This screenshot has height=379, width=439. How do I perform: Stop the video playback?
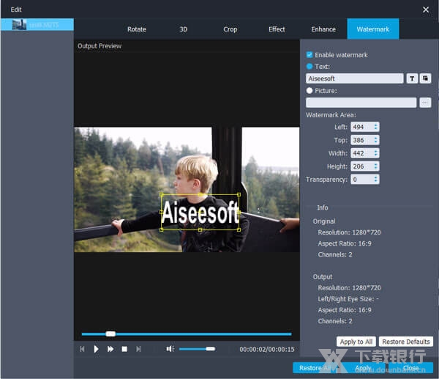[124, 349]
